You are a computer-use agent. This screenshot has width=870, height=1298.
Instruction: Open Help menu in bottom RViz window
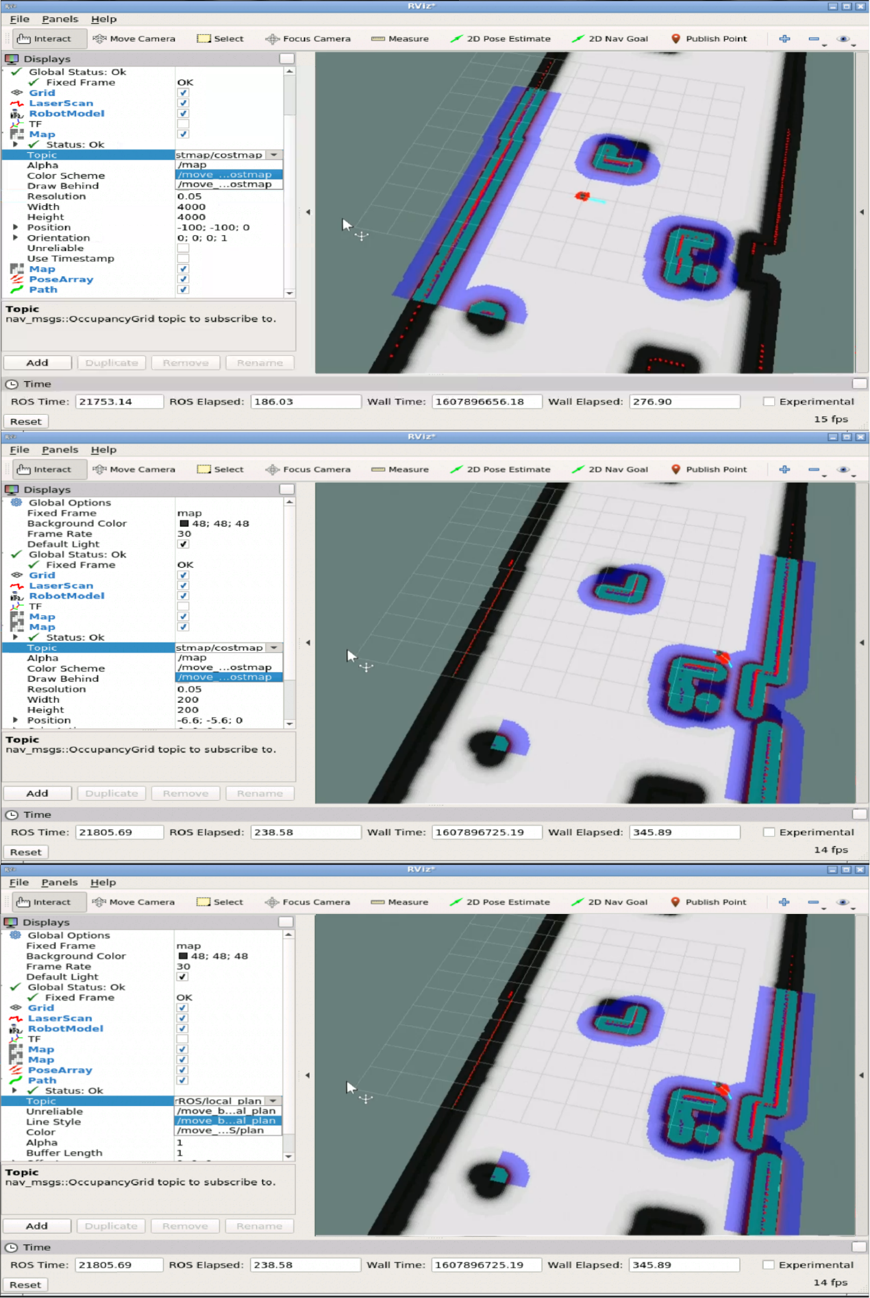103,882
